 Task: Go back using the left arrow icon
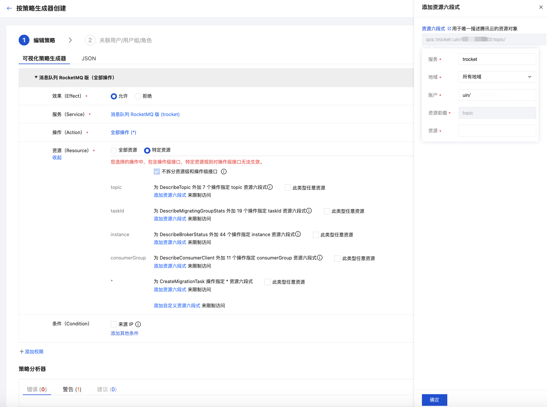tap(9, 8)
